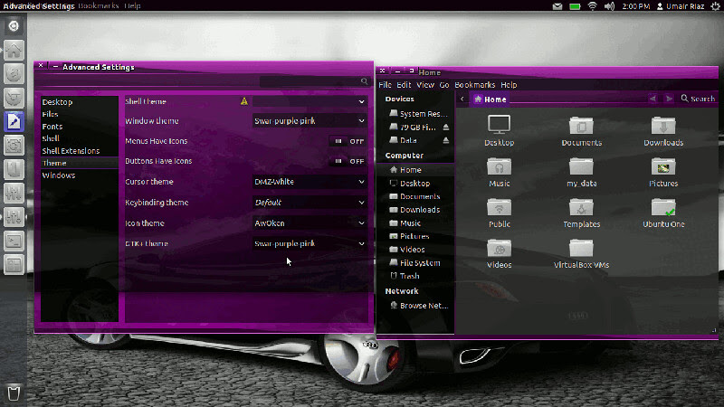
Task: Open the Templates folder
Action: click(581, 207)
